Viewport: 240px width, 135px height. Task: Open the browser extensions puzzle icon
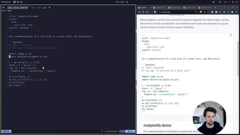232,12
